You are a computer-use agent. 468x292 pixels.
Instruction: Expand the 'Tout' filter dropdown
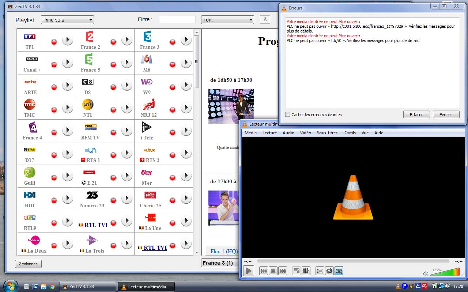click(x=227, y=20)
